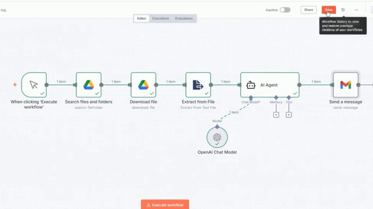Click the output dot of Search files node

point(101,85)
